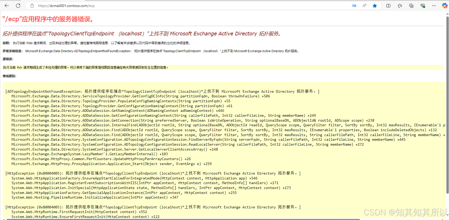The image size is (449, 220).
Task: Click the italic TopologyClientTcpEndpoint error subtitle
Action: 142,34
